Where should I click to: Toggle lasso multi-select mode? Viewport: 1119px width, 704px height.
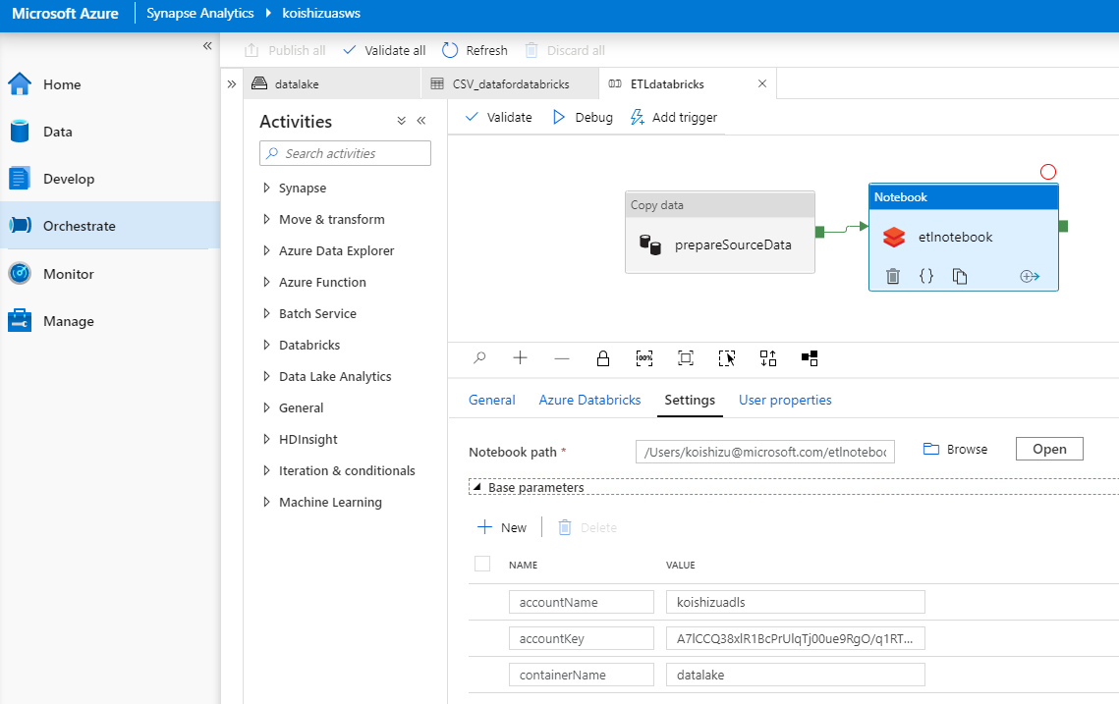coord(726,358)
